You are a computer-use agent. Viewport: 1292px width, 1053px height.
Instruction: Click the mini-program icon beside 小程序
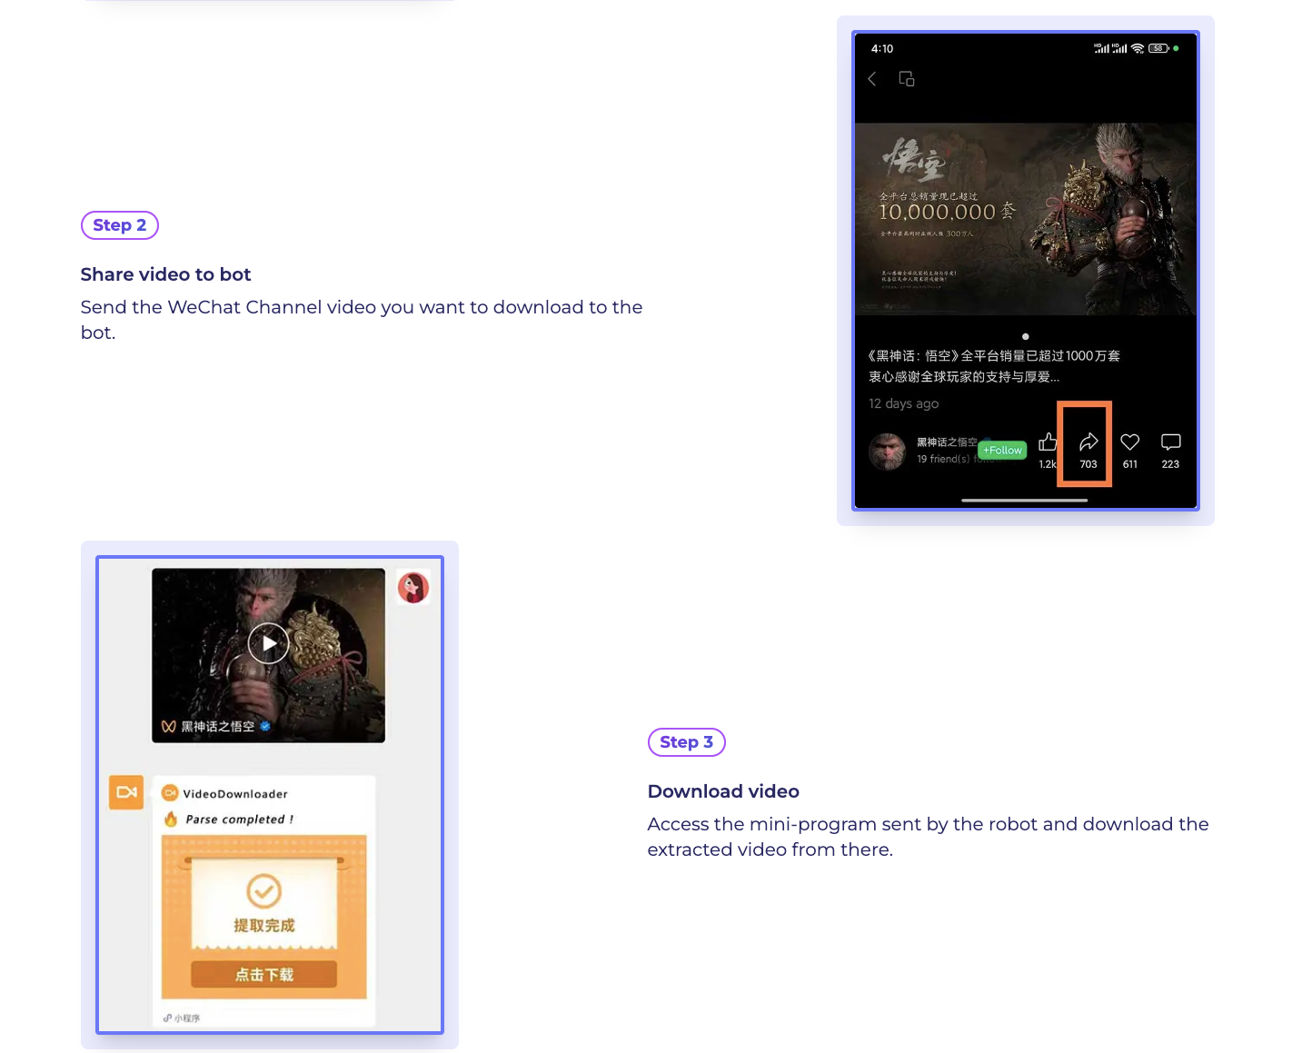click(x=167, y=1018)
